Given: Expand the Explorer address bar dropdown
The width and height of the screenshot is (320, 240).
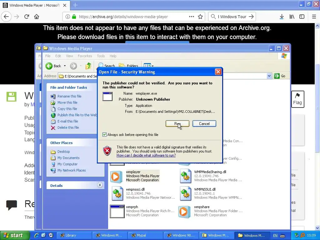Looking at the screenshot, I should point(269,76).
